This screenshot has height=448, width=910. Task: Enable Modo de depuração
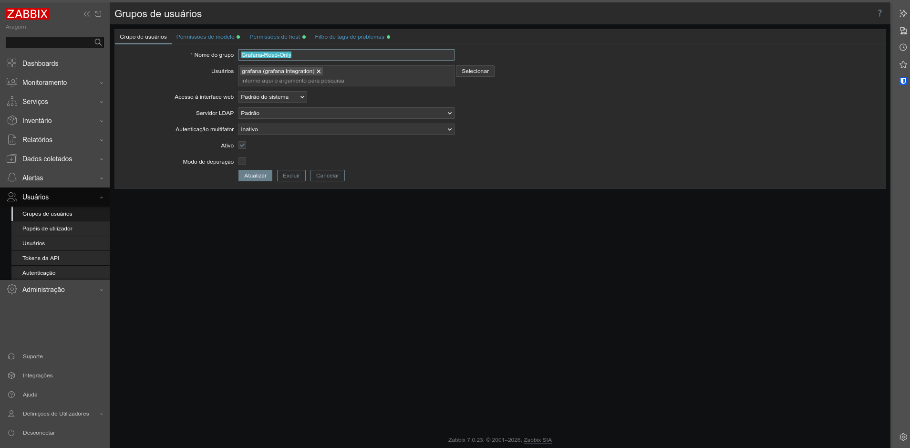[243, 161]
